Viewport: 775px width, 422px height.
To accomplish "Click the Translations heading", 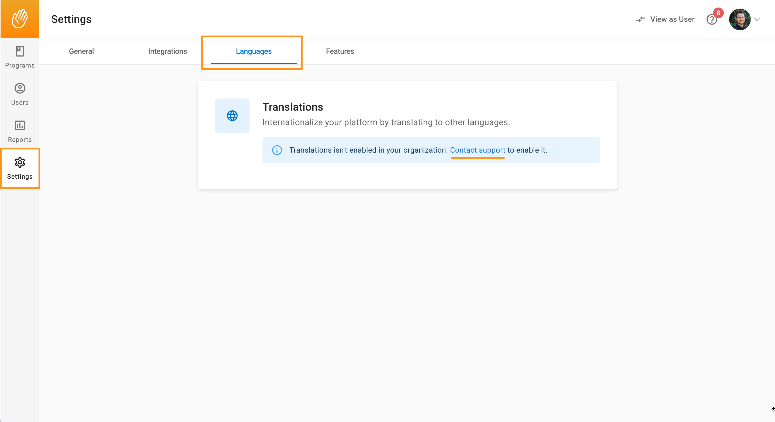I will click(292, 107).
